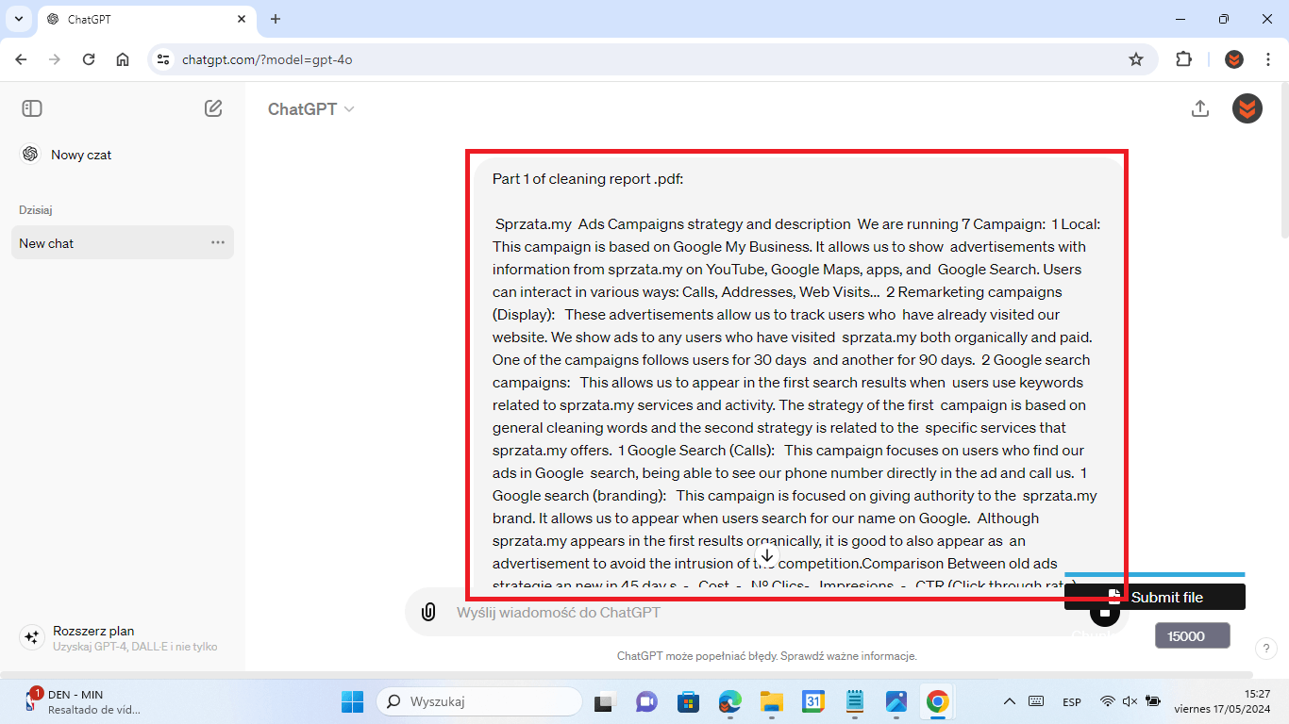Screen dimensions: 1289x724
Task: Open the Windows Start menu
Action: (x=352, y=701)
